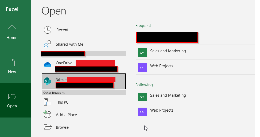Click the Add a Place globe icon
Screen dimensions: 260x137
[47, 115]
